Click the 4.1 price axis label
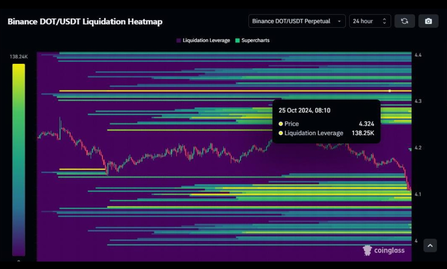Viewport: 447px width, 269px height. pos(418,194)
